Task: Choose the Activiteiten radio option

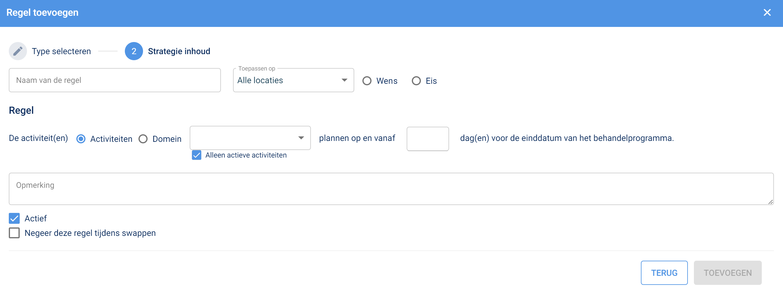Action: coord(81,139)
